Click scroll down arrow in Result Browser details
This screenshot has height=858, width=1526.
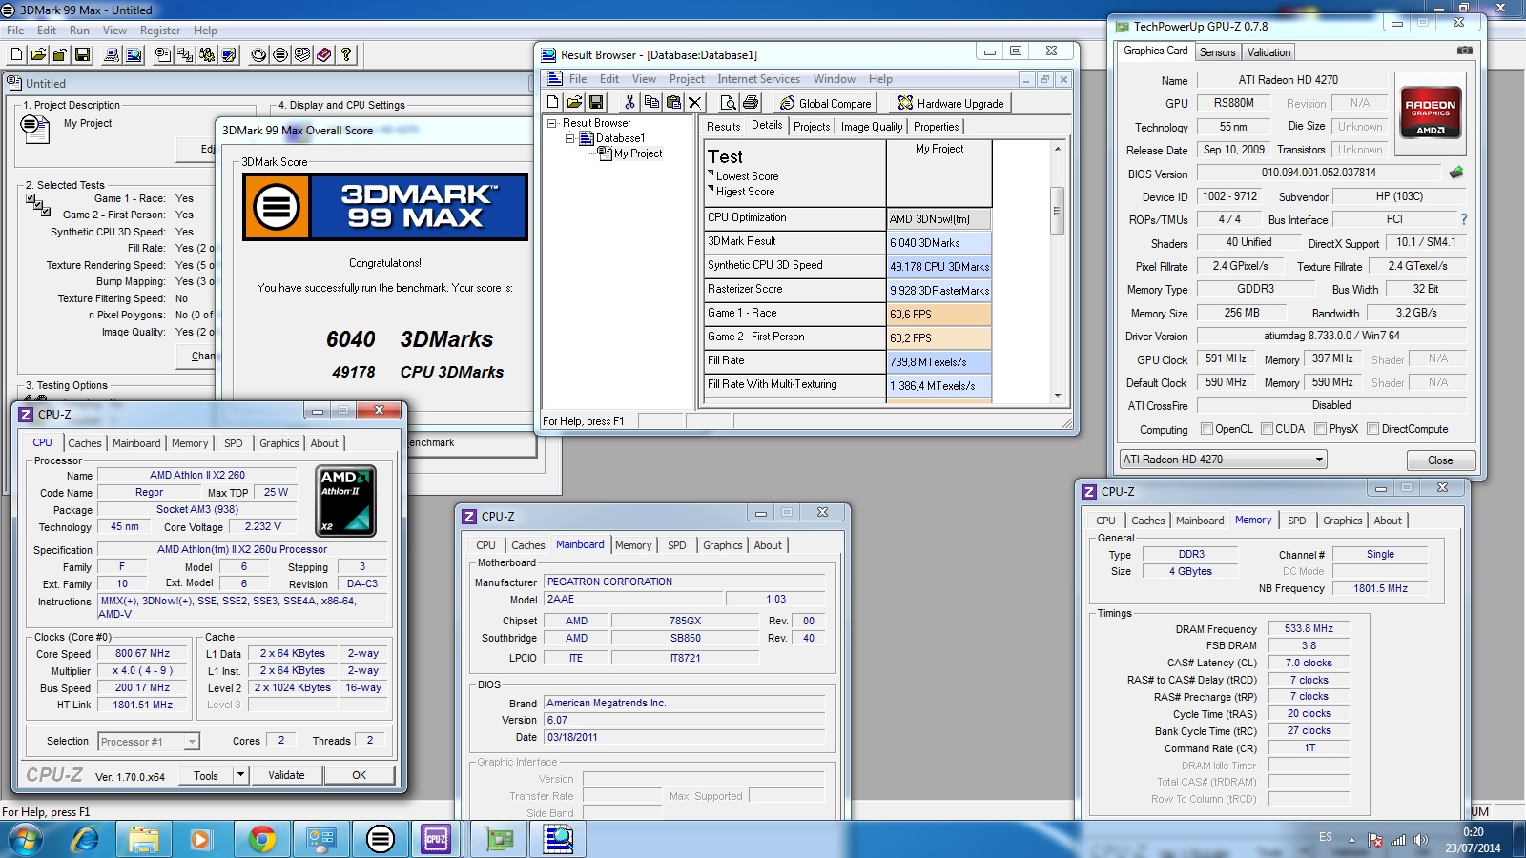point(1057,395)
